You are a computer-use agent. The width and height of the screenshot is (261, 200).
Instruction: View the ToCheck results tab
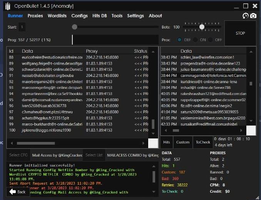click(203, 142)
